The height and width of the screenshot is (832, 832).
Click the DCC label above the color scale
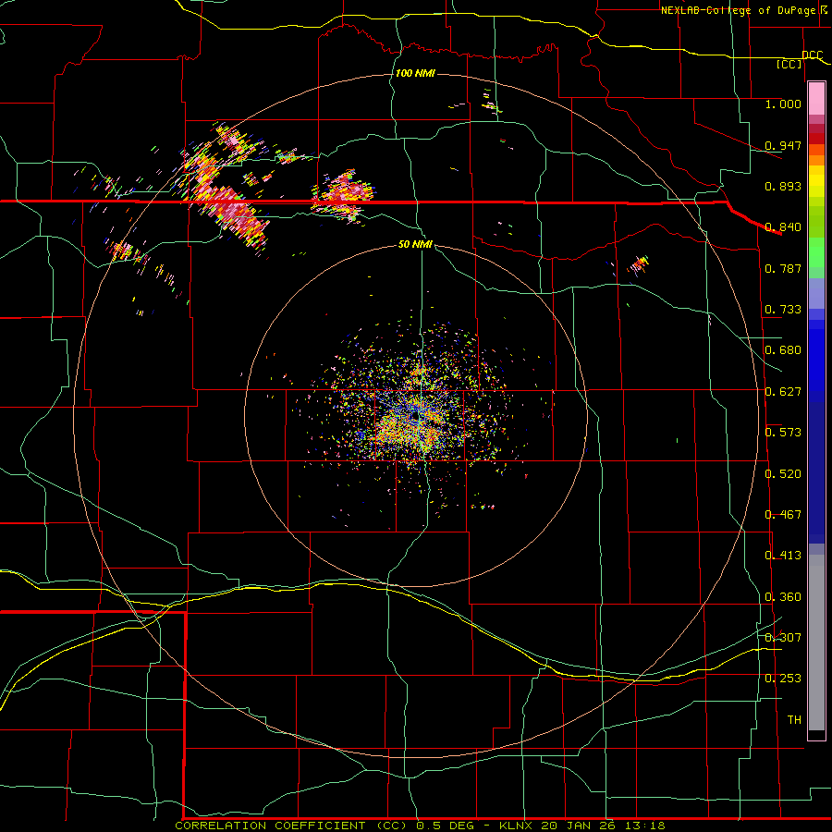click(813, 55)
